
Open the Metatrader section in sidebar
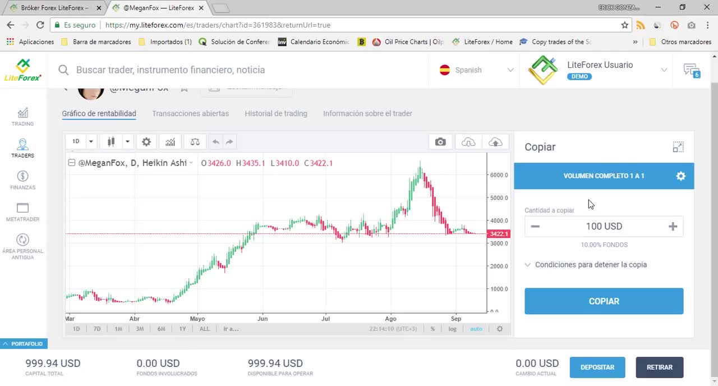click(22, 212)
